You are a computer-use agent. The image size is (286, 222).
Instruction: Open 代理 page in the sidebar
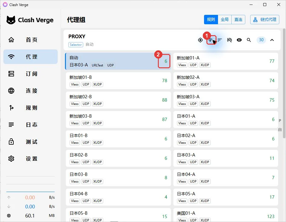pyautogui.click(x=30, y=57)
